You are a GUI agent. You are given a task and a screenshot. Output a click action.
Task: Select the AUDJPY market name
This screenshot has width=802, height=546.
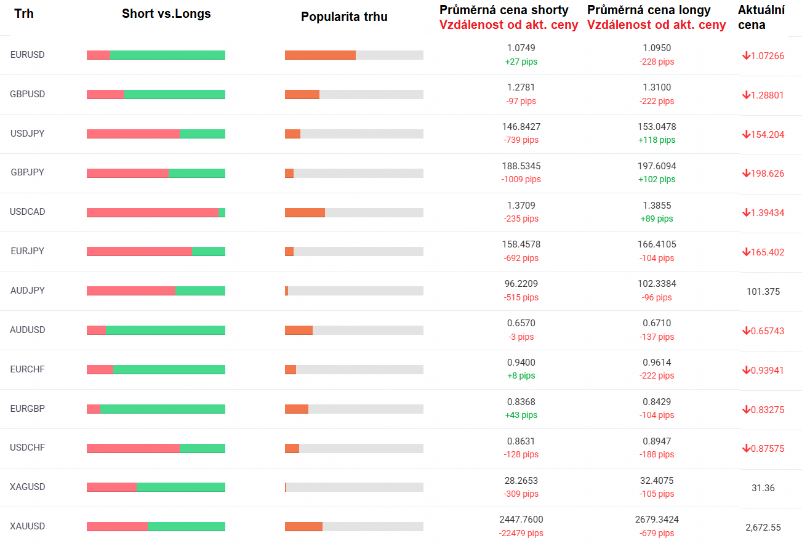tap(28, 291)
